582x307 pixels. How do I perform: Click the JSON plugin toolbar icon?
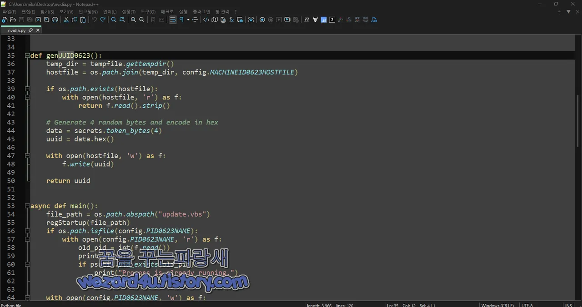point(374,20)
